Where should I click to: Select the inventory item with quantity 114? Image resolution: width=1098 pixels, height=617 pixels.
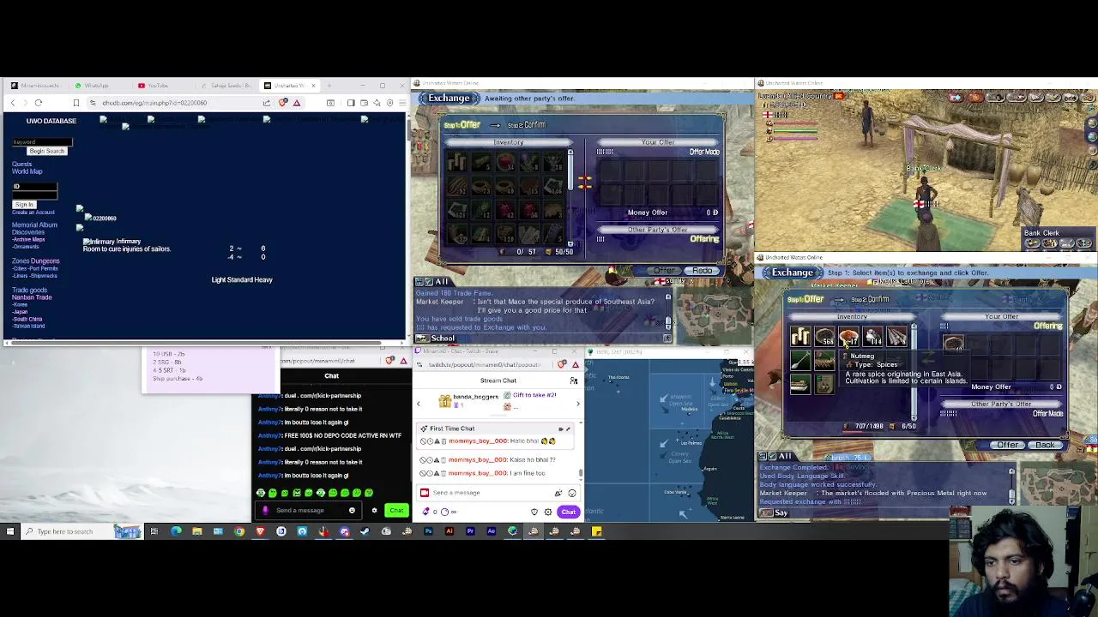tap(872, 337)
